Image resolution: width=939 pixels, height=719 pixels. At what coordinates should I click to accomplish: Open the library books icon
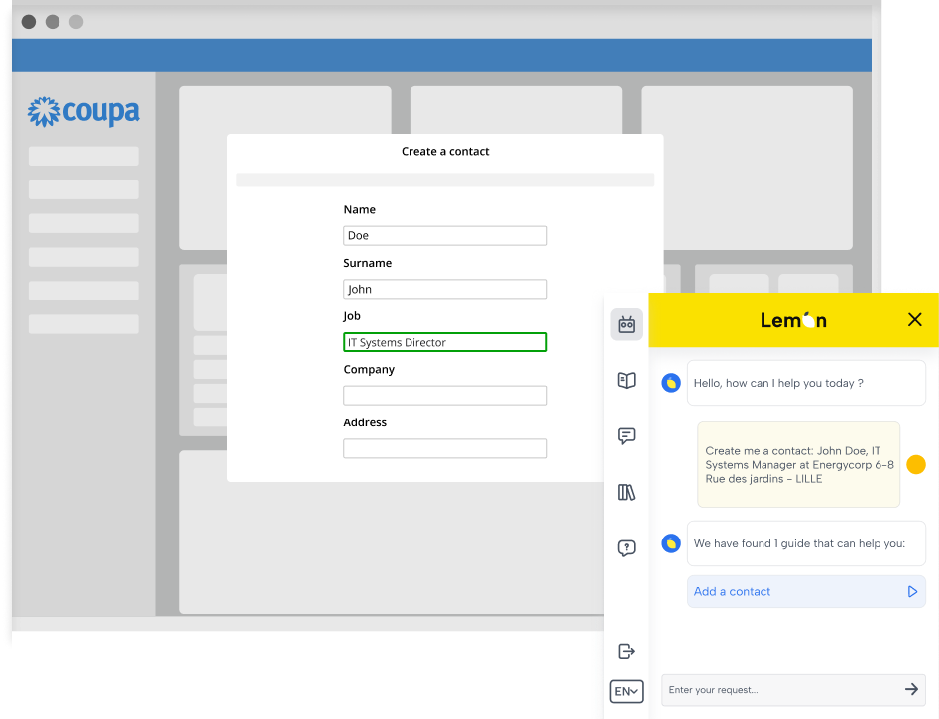click(626, 492)
